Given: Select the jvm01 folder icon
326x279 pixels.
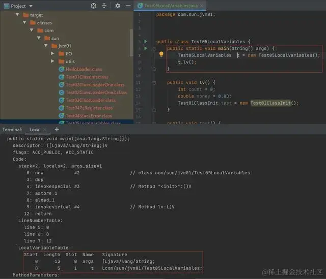Looking at the screenshot, I should pos(55,46).
